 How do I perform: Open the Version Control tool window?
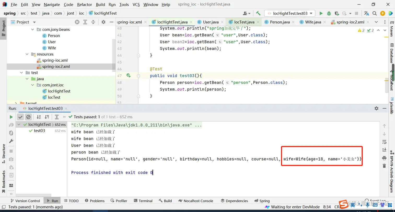[x=25, y=201]
